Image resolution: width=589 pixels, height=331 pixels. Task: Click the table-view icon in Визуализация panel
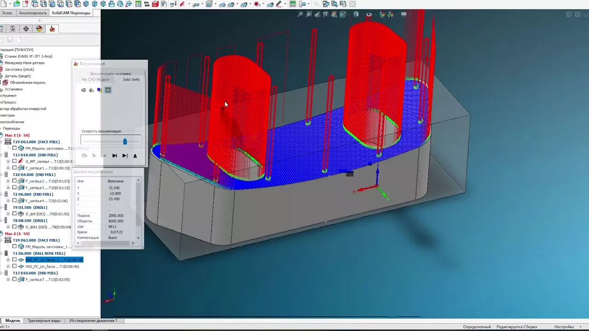[108, 90]
